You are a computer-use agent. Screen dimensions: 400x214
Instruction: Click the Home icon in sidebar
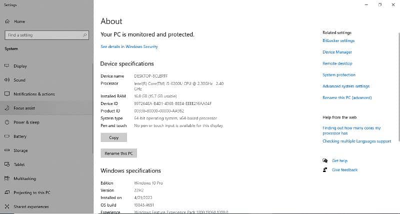click(7, 21)
